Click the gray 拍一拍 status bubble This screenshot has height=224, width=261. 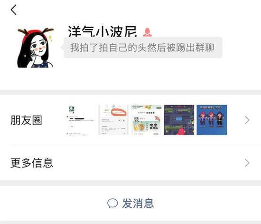pyautogui.click(x=143, y=48)
